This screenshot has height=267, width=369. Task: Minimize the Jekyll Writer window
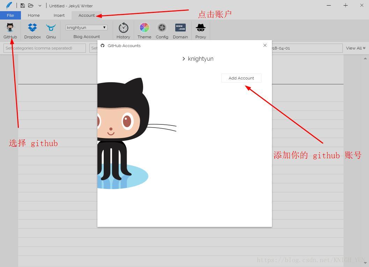point(329,6)
